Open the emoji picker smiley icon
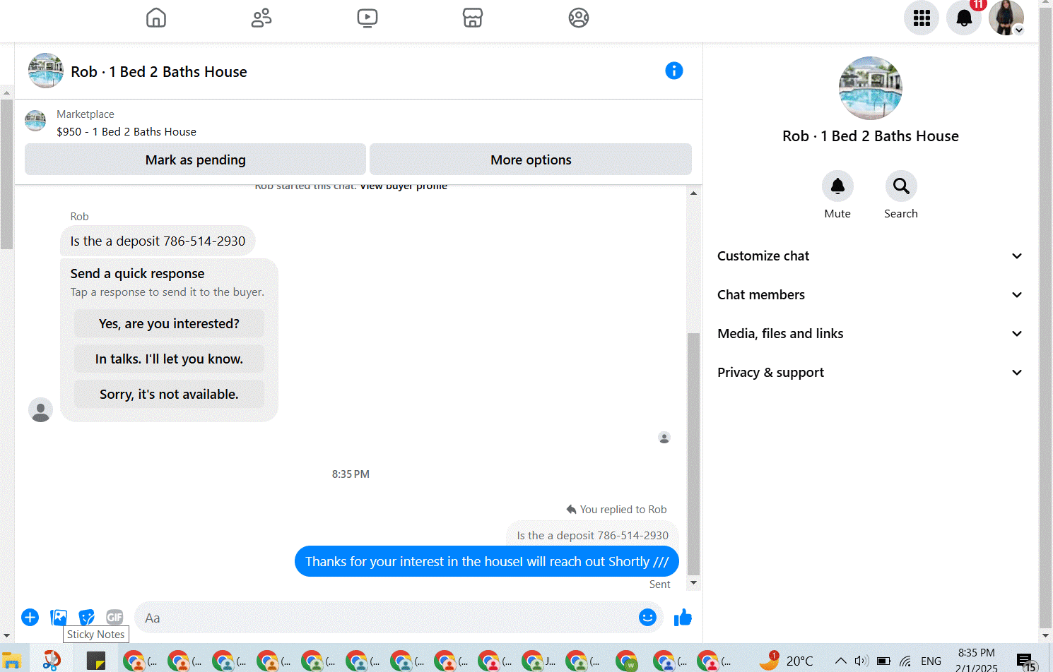Viewport: 1053px width, 672px height. (x=647, y=618)
